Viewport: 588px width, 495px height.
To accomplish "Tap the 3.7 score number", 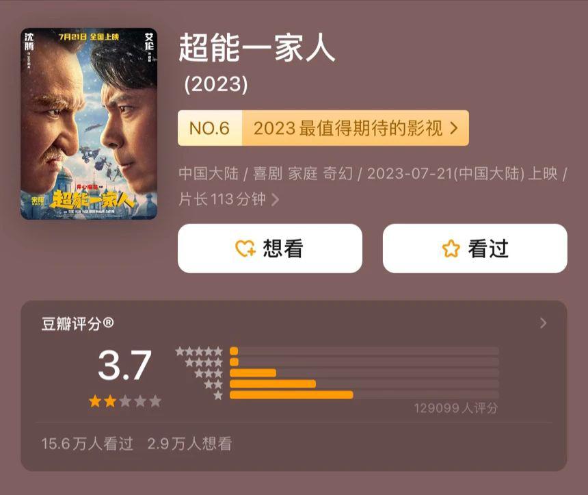I will pyautogui.click(x=124, y=365).
